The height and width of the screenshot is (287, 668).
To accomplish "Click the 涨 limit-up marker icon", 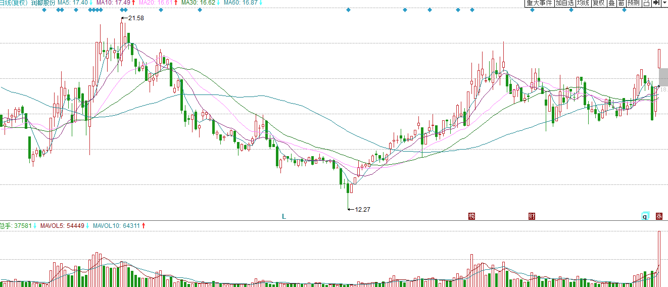I will [659, 216].
